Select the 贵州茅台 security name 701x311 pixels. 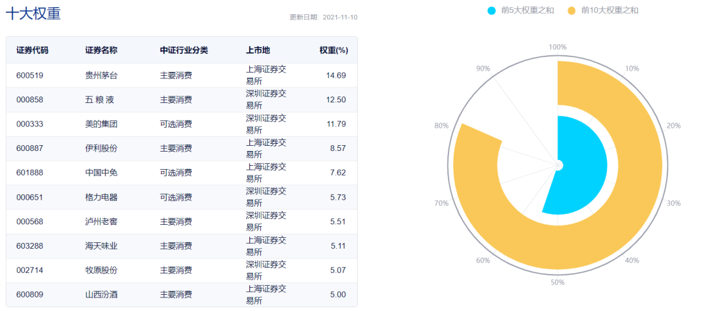click(x=101, y=75)
